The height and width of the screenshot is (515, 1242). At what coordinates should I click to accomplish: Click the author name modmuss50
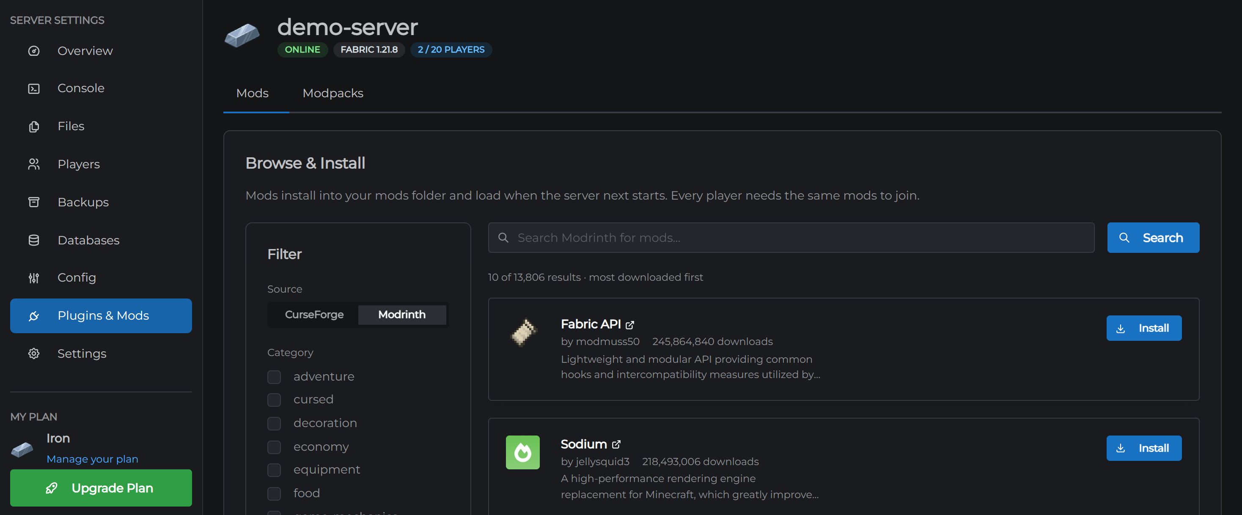[x=607, y=342]
